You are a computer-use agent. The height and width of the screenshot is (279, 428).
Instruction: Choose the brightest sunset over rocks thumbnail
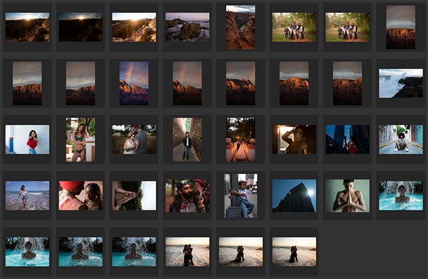tap(134, 27)
